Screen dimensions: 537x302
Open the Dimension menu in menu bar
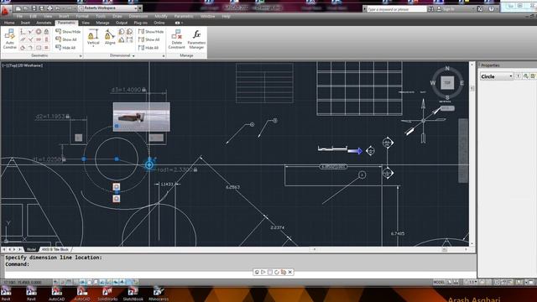point(138,16)
